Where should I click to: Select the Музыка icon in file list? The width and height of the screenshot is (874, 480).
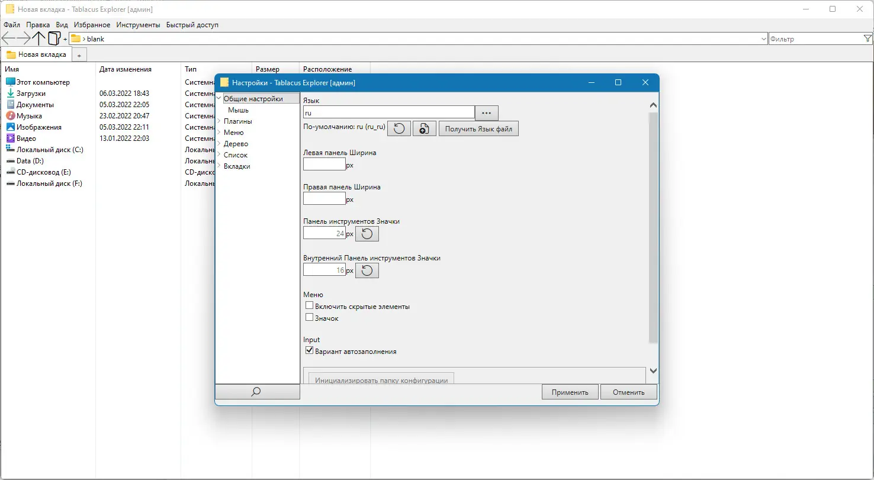[10, 116]
